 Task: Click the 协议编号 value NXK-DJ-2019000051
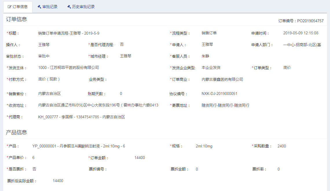tap(219, 93)
